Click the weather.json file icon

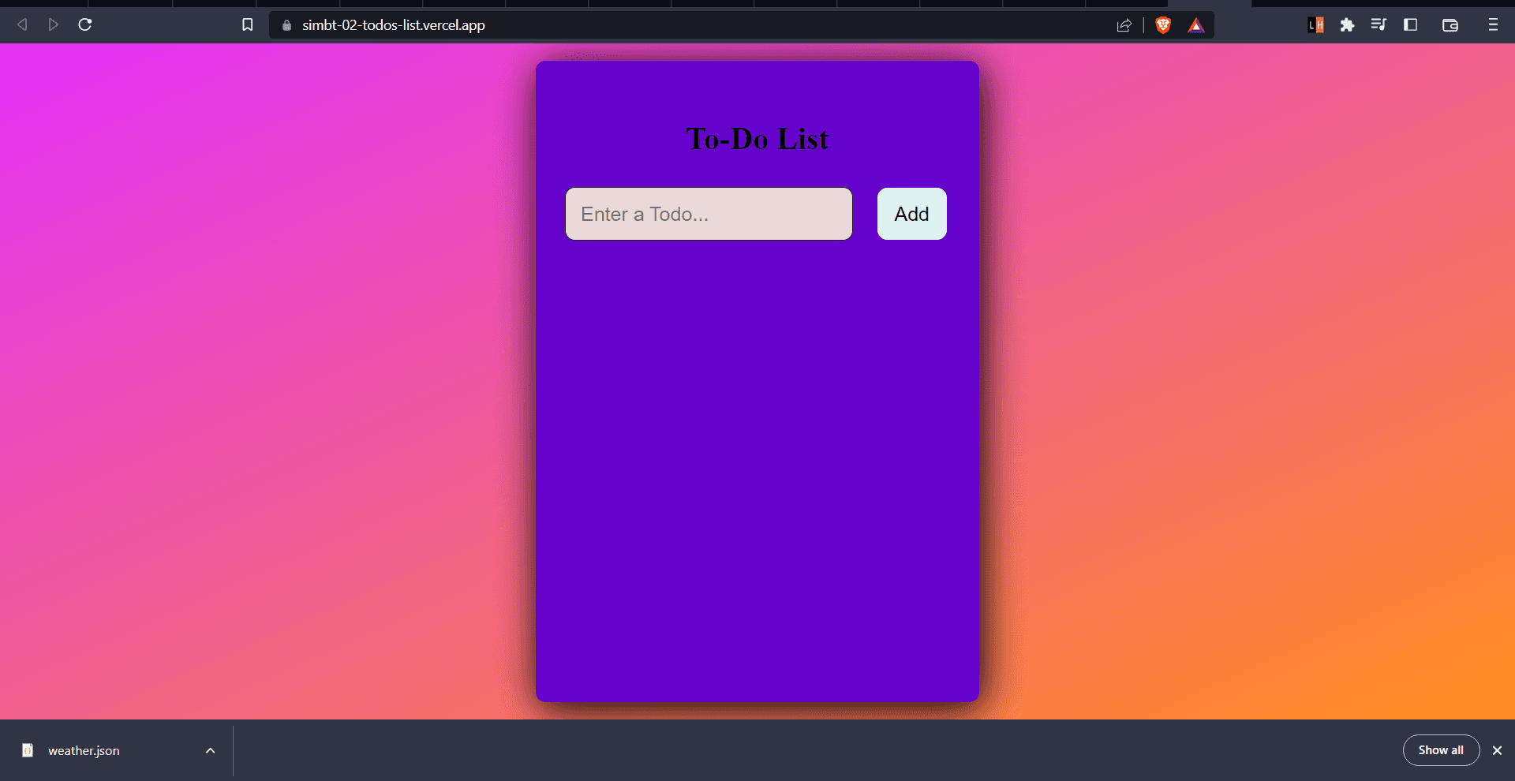[x=28, y=750]
